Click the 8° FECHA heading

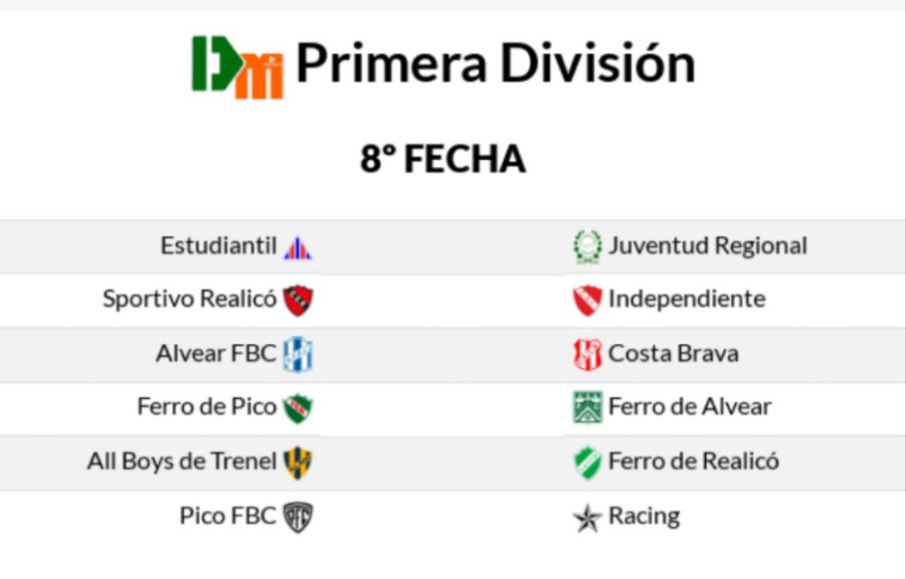click(x=442, y=159)
